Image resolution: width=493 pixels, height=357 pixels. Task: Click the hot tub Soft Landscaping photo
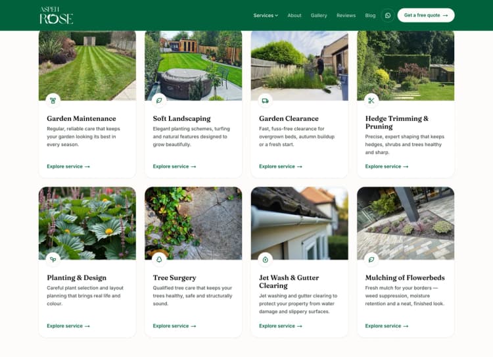(193, 66)
